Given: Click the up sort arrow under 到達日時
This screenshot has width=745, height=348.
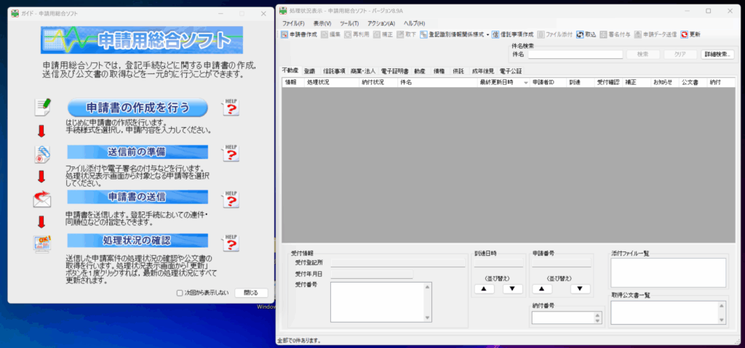Looking at the screenshot, I should pyautogui.click(x=483, y=288).
